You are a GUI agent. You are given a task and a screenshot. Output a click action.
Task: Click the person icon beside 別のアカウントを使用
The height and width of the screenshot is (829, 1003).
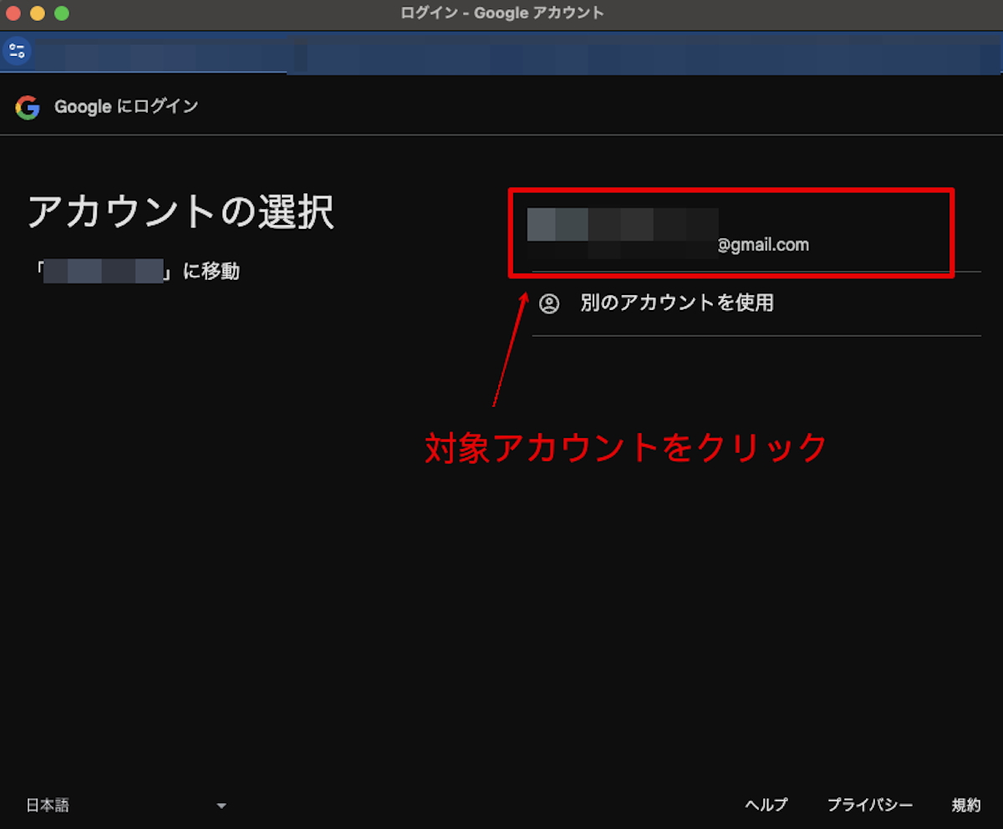pos(549,303)
